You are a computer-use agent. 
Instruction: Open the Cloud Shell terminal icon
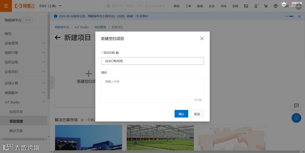[x=246, y=6]
